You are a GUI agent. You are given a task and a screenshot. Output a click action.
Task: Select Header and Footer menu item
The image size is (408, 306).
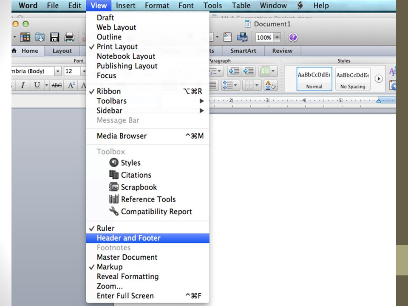pyautogui.click(x=147, y=238)
